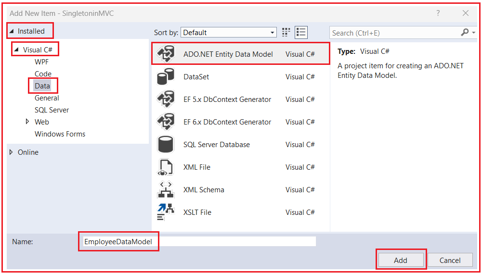Click the search magnifier icon
This screenshot has width=482, height=274.
coord(465,32)
